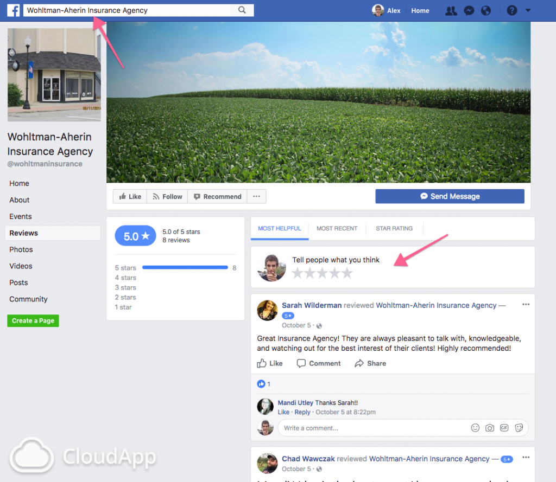Open Chad Wawczak's profile link
This screenshot has height=482, width=556.
[308, 459]
